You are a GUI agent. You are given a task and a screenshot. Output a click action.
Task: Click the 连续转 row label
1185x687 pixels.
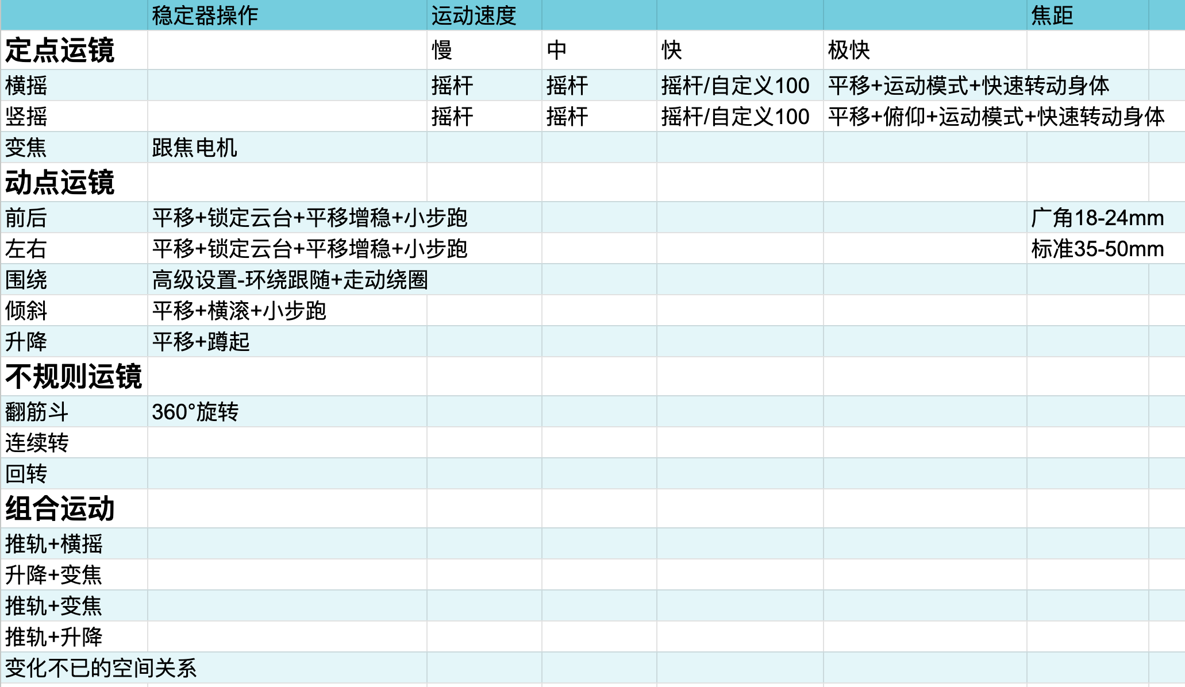click(74, 443)
